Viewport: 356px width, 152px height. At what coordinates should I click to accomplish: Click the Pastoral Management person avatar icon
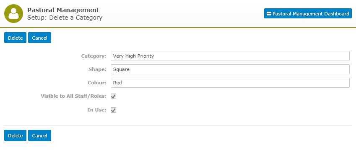(x=13, y=13)
